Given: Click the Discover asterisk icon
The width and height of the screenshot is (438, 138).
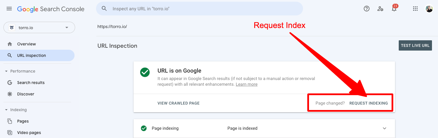Looking at the screenshot, I should (x=10, y=94).
